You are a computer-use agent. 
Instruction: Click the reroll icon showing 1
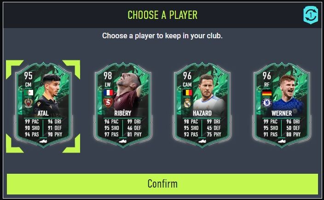coord(311,15)
